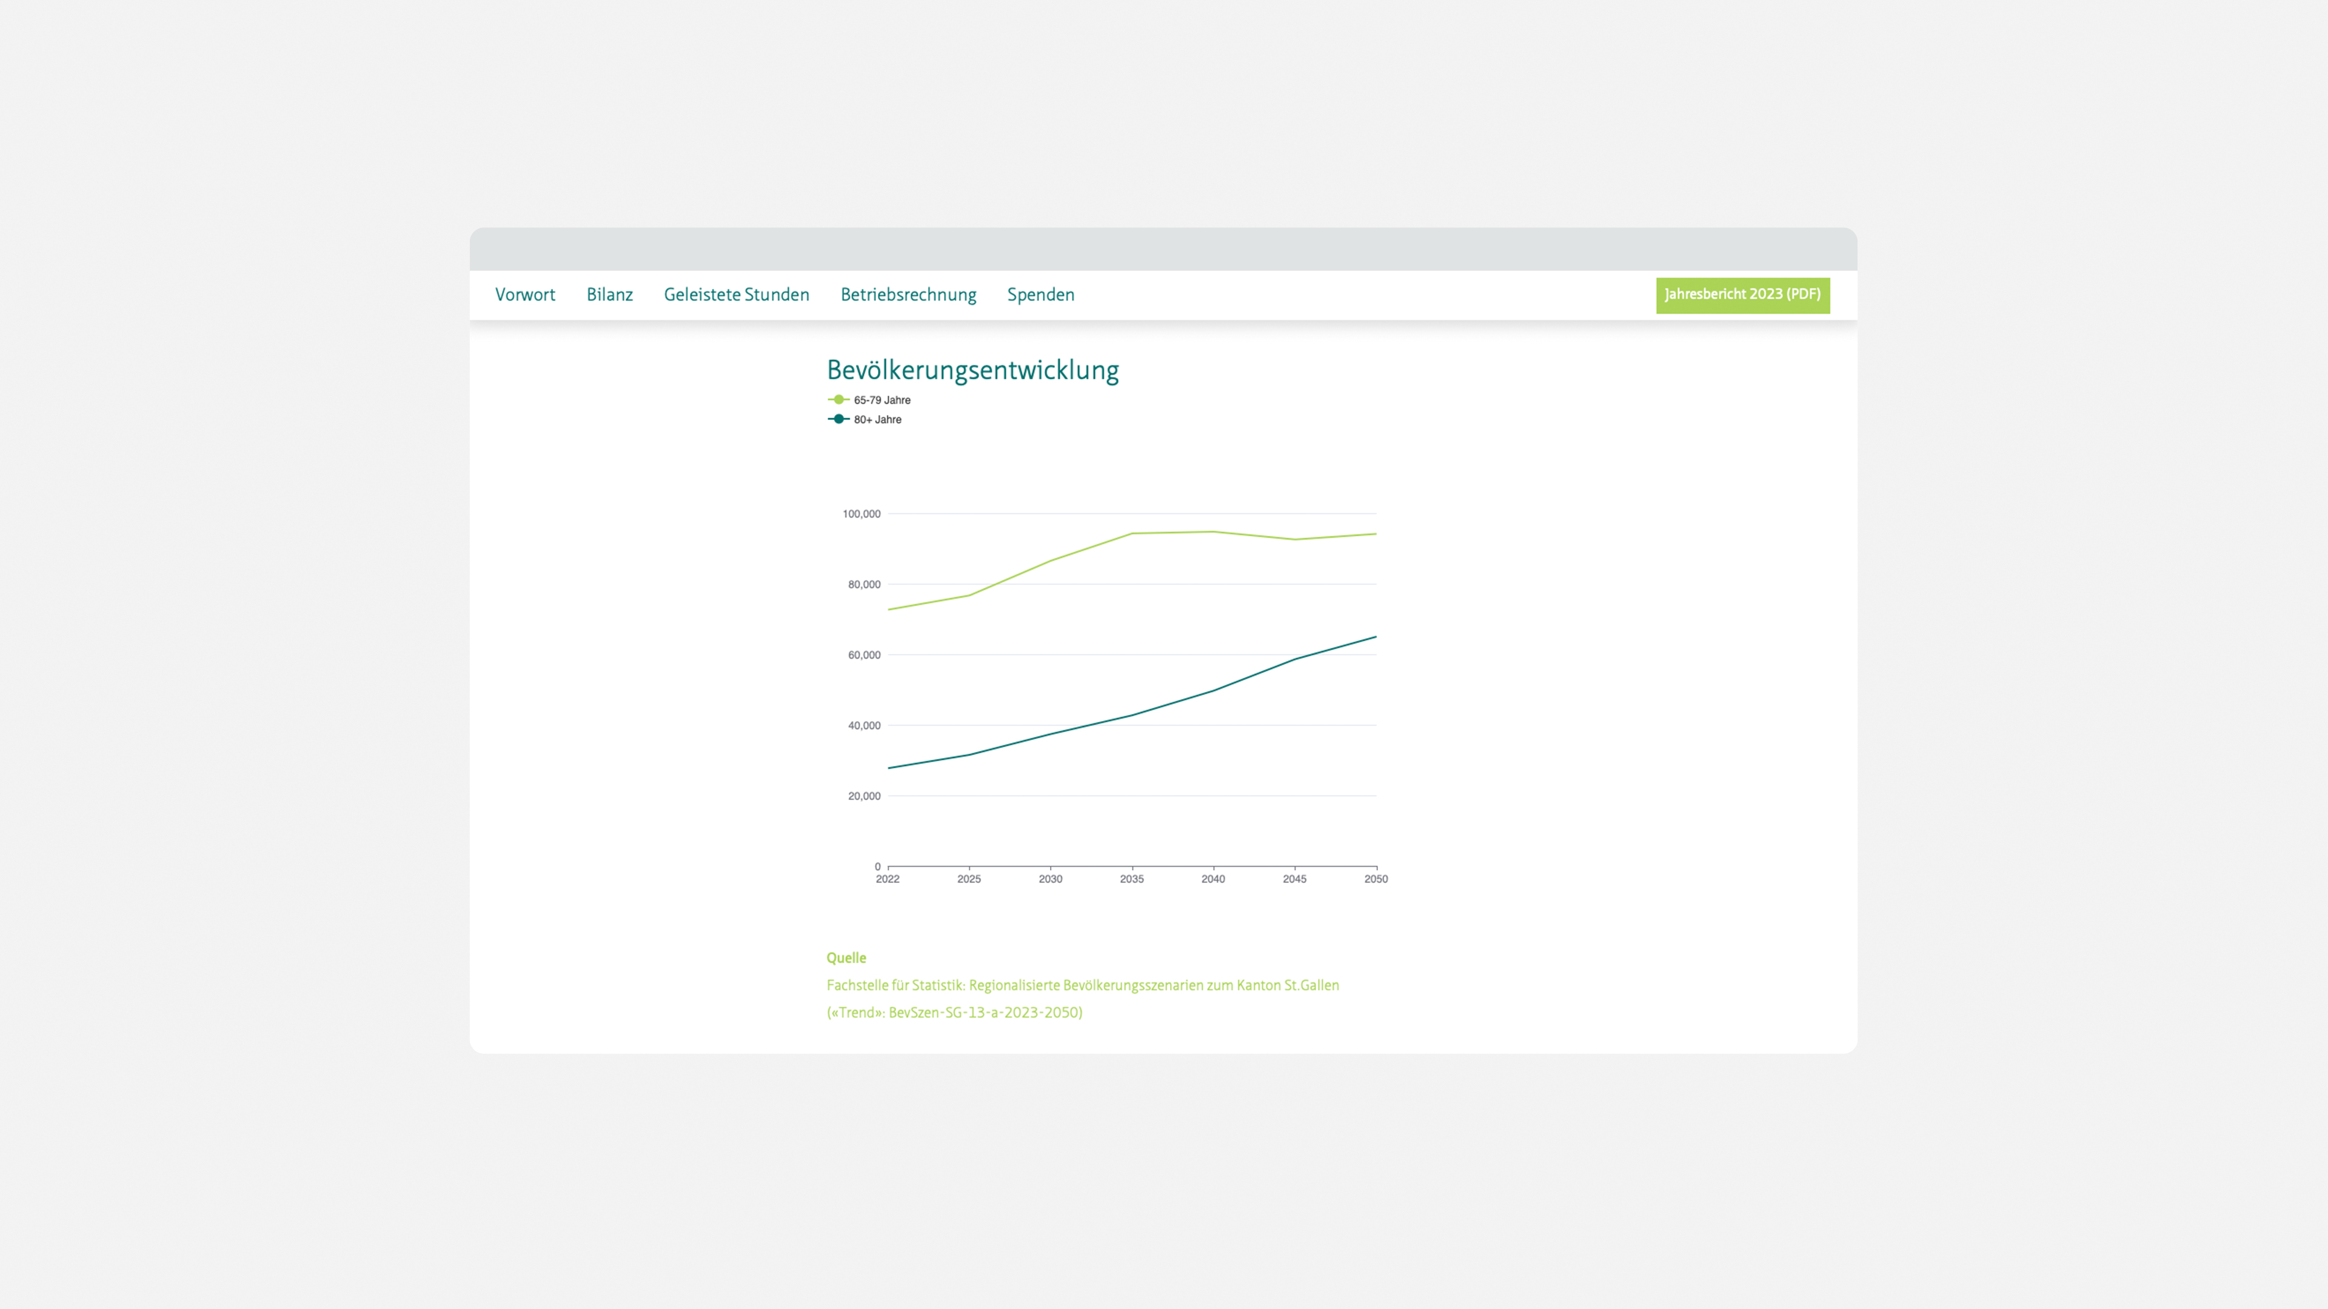Image resolution: width=2328 pixels, height=1309 pixels.
Task: Open the Spenden section
Action: click(x=1040, y=295)
